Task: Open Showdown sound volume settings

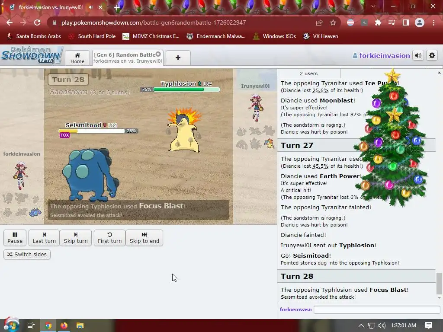Action: pyautogui.click(x=418, y=56)
